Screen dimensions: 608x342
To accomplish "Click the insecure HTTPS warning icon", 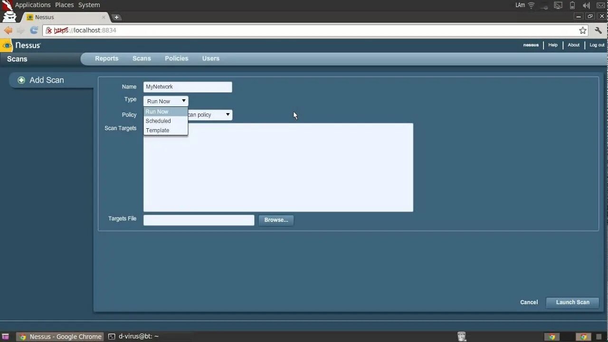I will (x=48, y=30).
